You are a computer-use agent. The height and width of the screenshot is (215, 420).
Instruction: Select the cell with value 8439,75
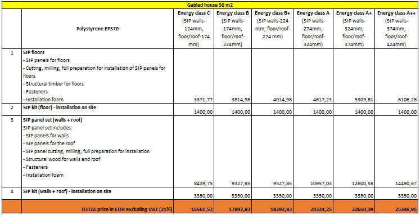tap(193, 151)
